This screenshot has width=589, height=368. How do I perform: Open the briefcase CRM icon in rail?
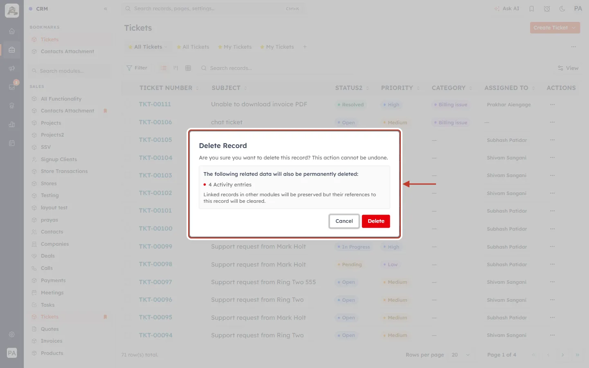click(x=12, y=50)
